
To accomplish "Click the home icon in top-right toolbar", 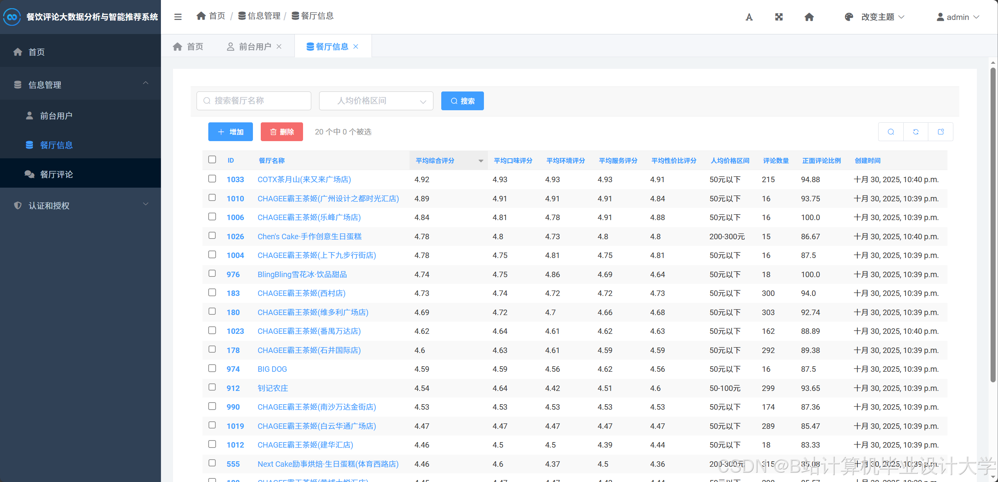I will (809, 17).
